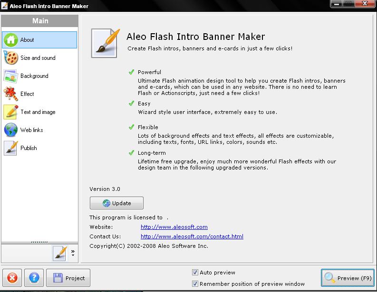This screenshot has height=292, width=377.
Task: Click the Version 3.0 text
Action: click(x=105, y=189)
